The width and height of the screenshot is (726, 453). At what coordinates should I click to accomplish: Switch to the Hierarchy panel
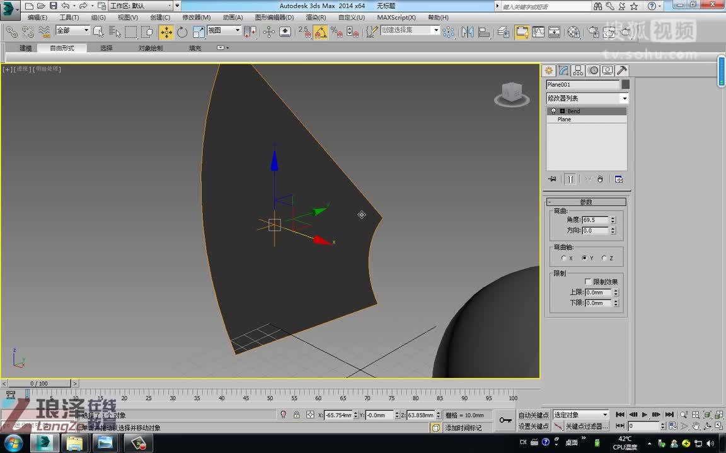coord(578,70)
